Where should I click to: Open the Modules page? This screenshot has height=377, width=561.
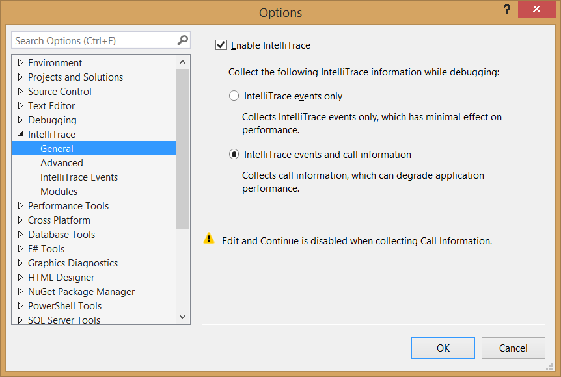coord(59,192)
